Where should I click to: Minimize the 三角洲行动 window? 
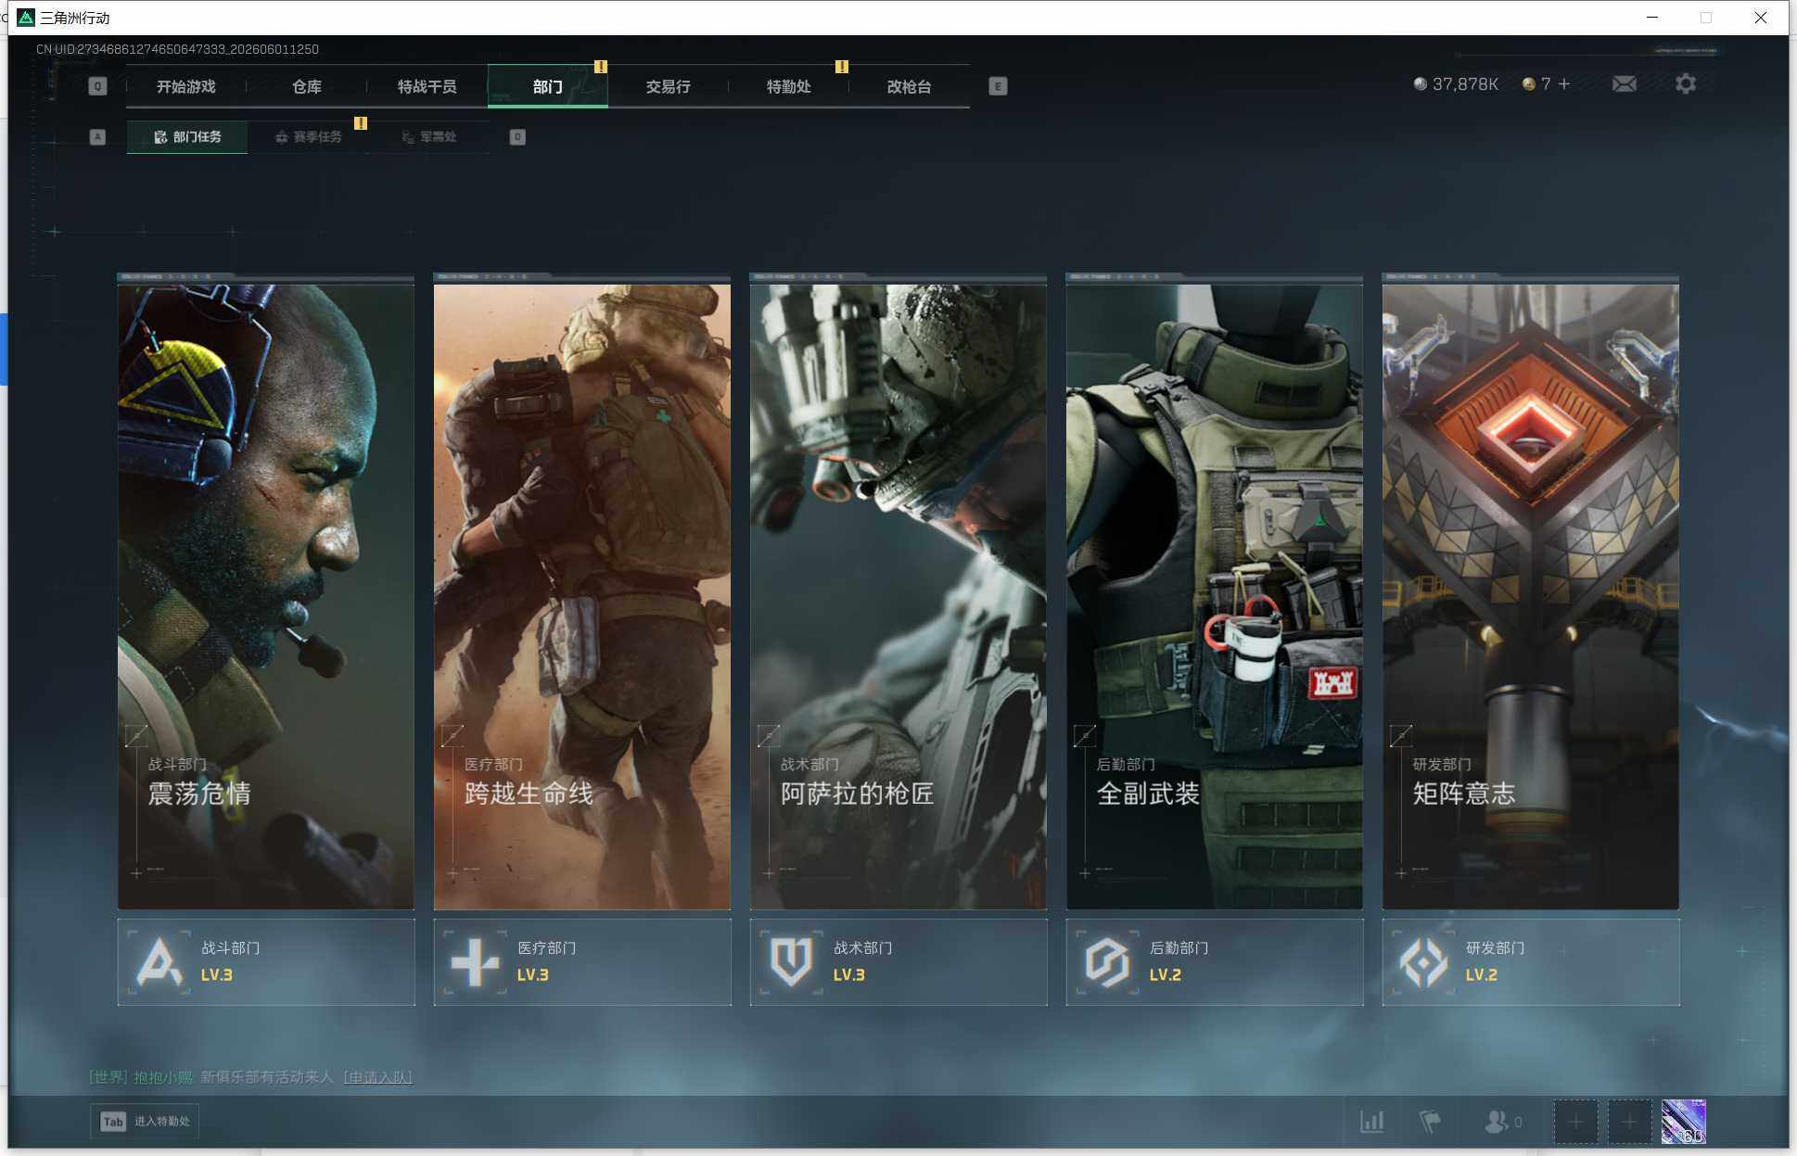pyautogui.click(x=1652, y=18)
